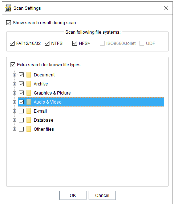
Task: Click the E-mail folder icon
Action: [29, 111]
